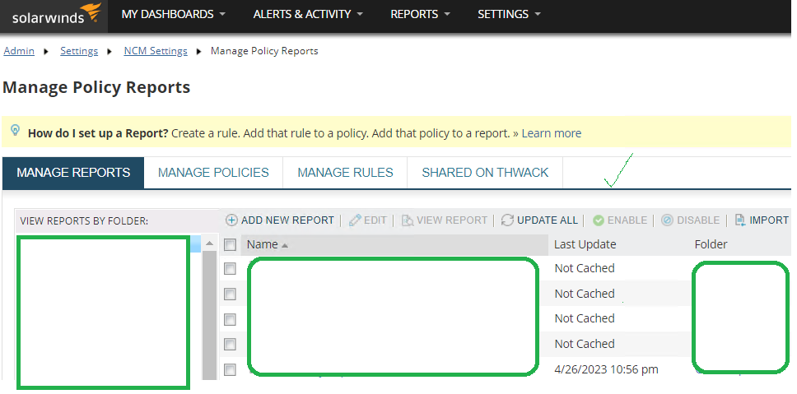Tick the checkbox in the third Not Cached row

tap(231, 319)
